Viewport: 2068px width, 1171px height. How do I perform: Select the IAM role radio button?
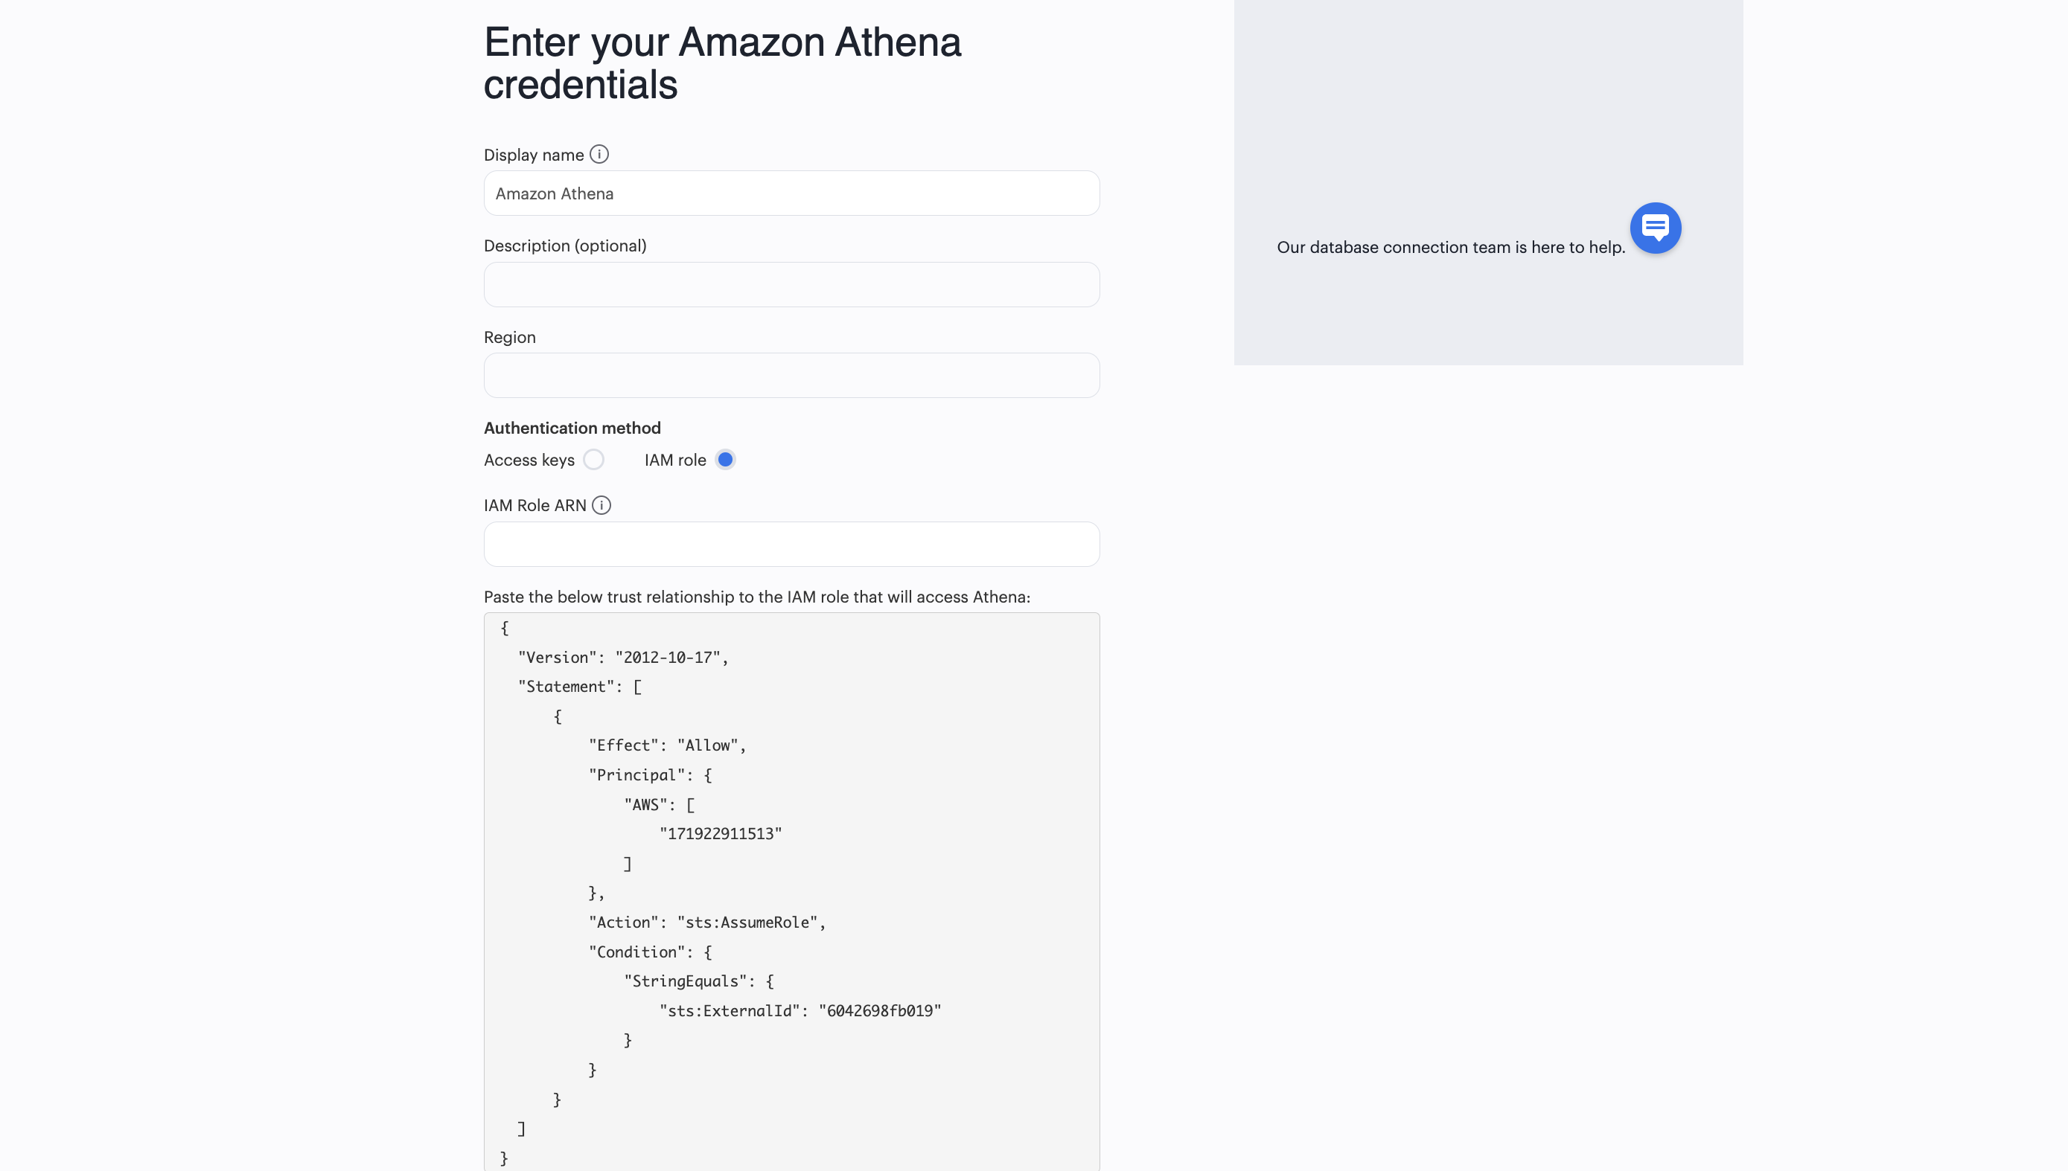pos(725,460)
